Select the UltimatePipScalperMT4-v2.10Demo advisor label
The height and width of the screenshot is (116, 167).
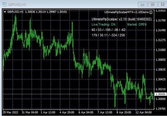127,12
